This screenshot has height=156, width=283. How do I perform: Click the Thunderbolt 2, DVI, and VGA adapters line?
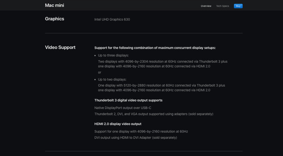[154, 114]
